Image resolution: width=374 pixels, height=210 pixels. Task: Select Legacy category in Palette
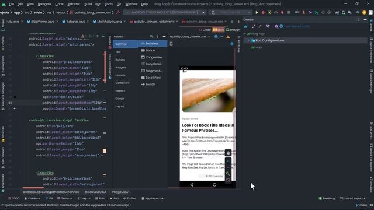[x=120, y=106]
